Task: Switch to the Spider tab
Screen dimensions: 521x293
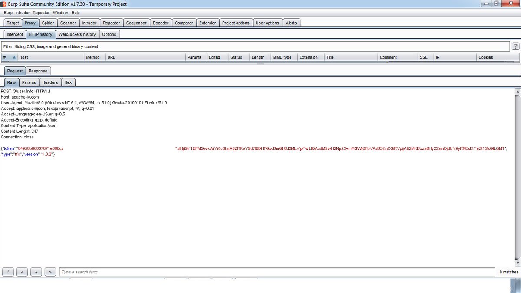Action: click(48, 23)
